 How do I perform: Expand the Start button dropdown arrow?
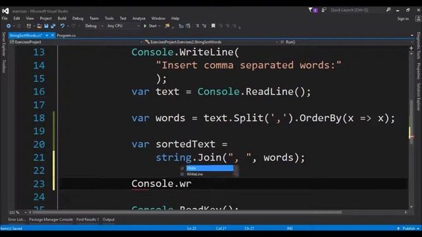(160, 26)
